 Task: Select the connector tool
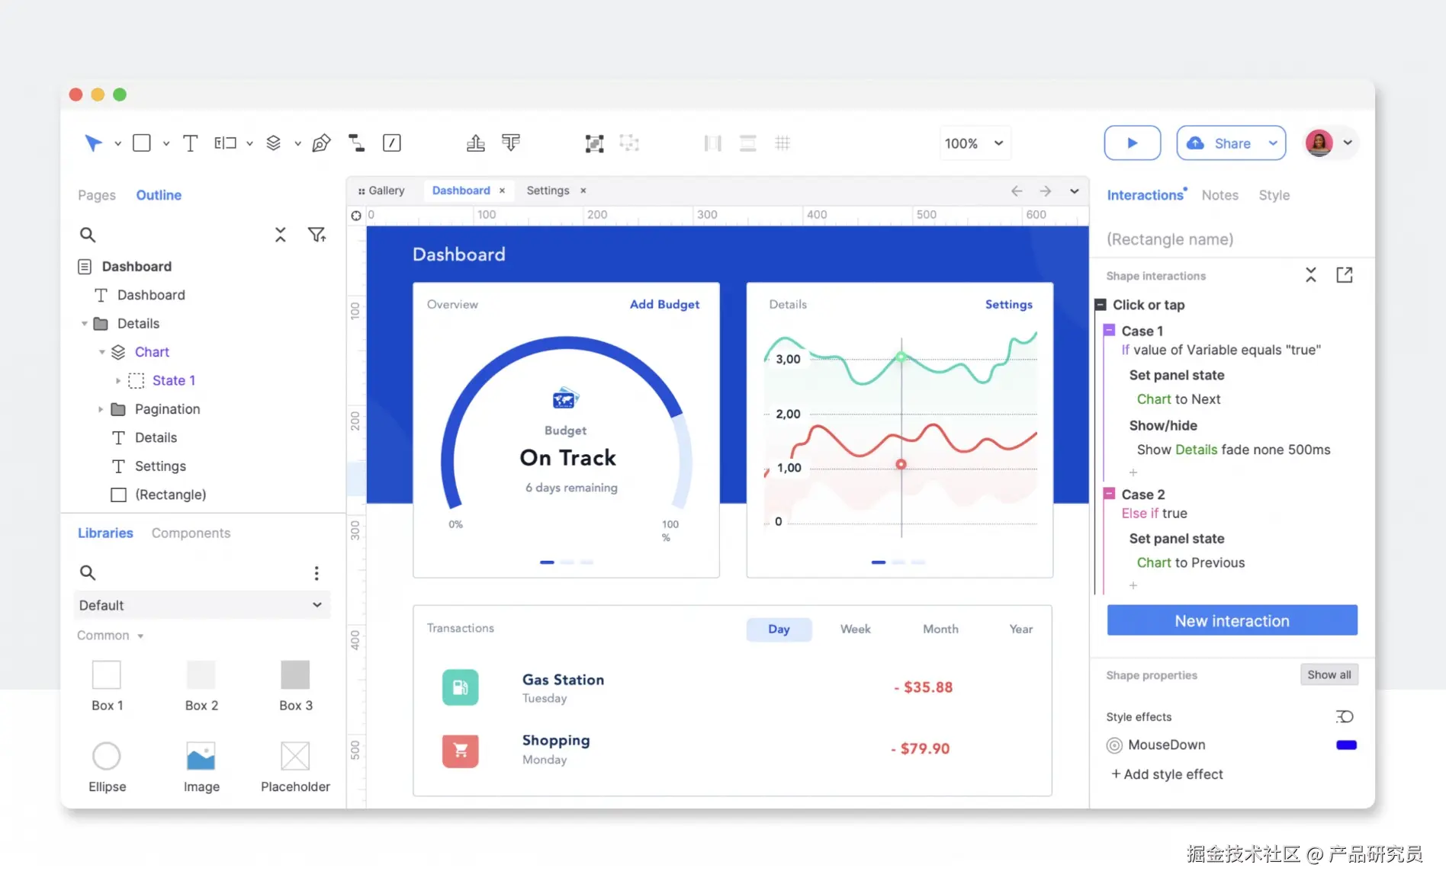(356, 143)
